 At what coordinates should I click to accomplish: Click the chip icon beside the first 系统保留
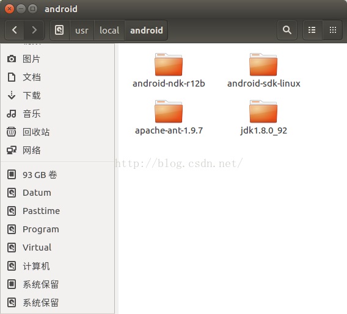tap(12, 284)
